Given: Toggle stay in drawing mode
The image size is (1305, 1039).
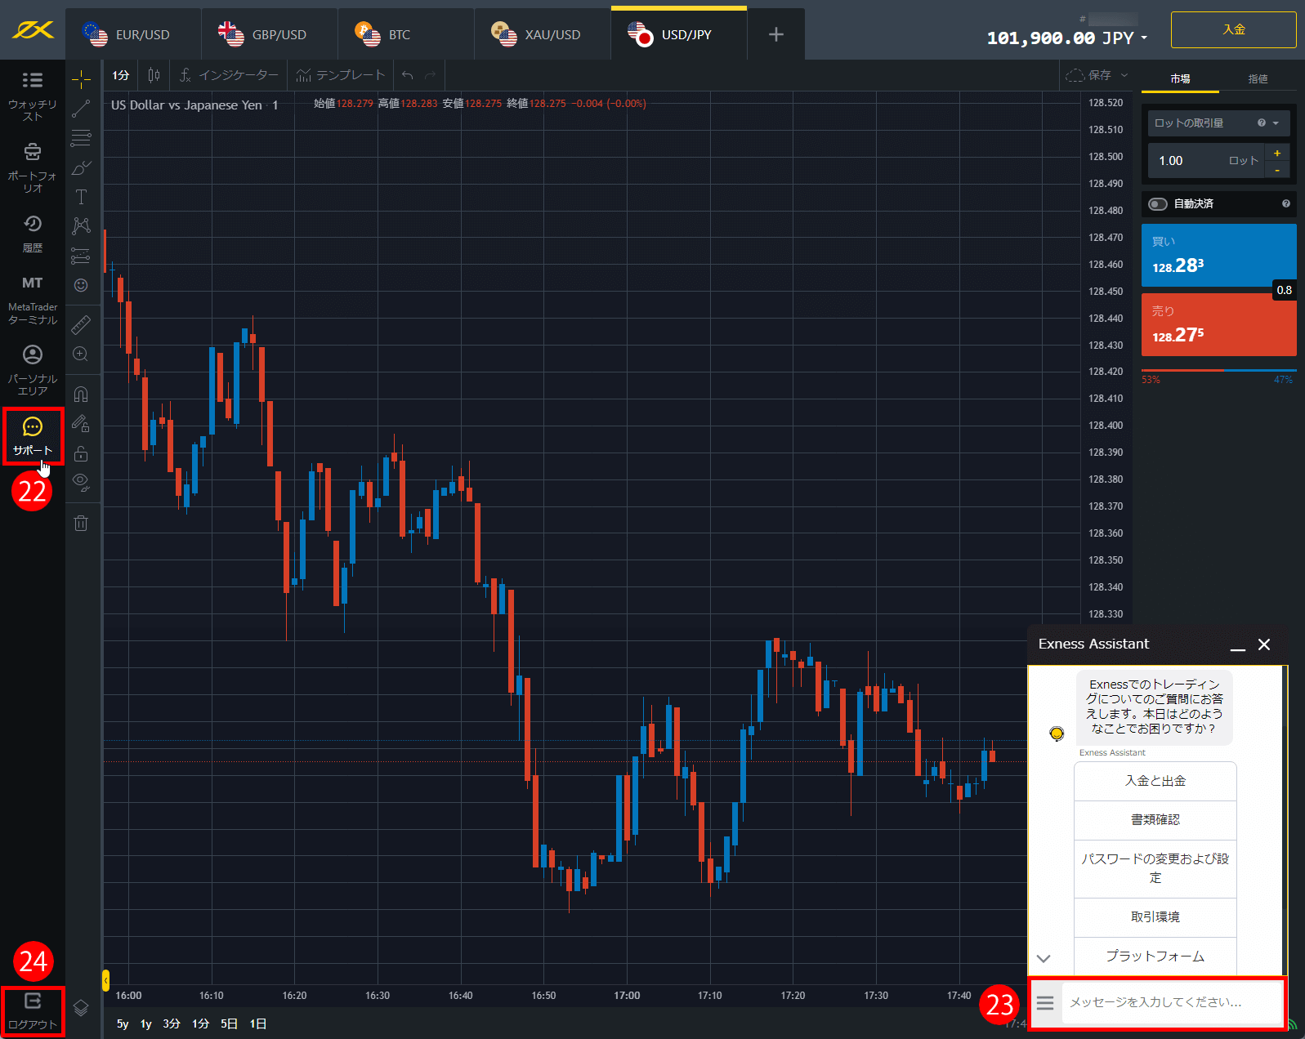Looking at the screenshot, I should (81, 423).
